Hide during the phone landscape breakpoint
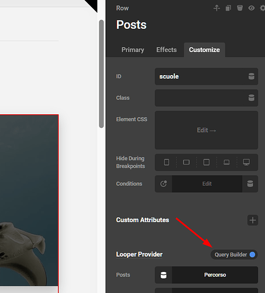This screenshot has width=265, height=293. 186,162
